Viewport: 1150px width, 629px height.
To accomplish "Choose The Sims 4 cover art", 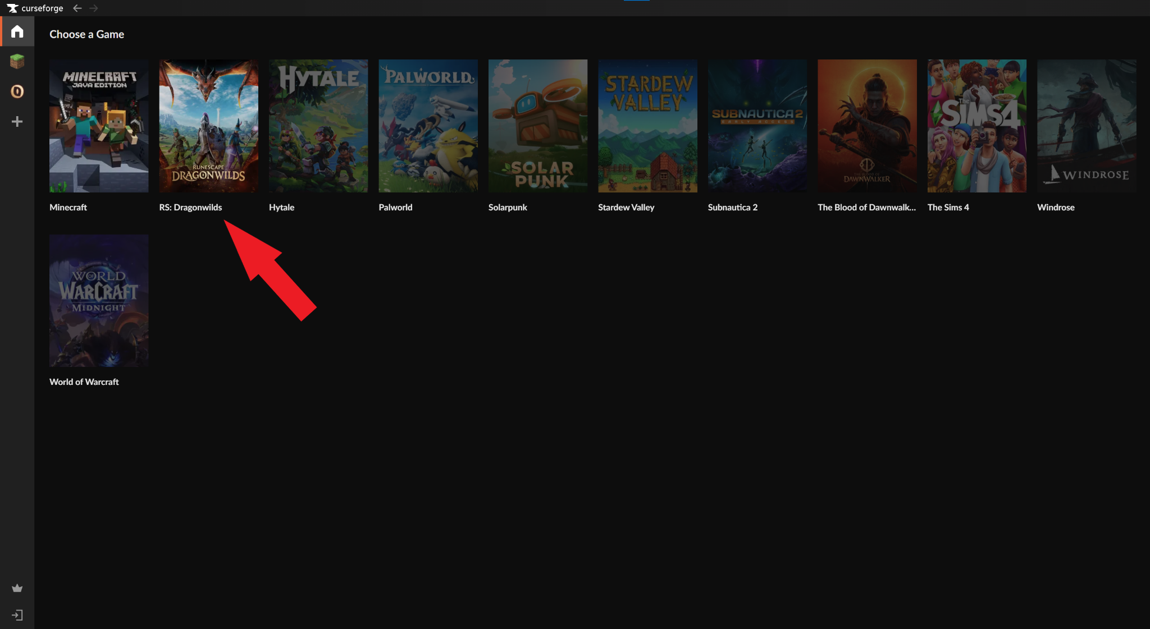I will [x=977, y=126].
